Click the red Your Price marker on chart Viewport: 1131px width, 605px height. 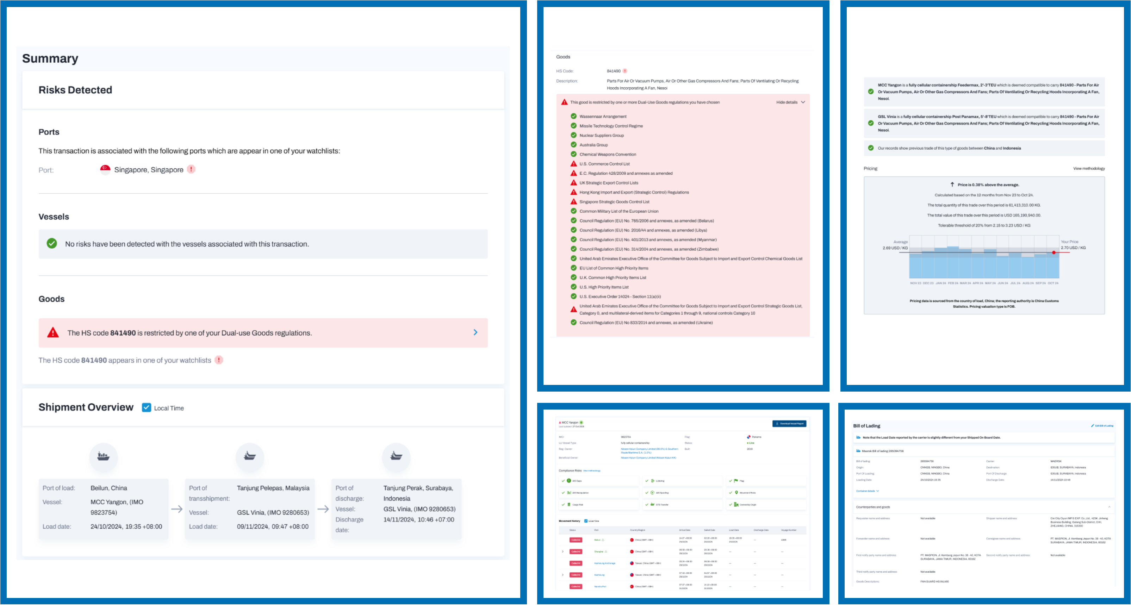(1054, 252)
